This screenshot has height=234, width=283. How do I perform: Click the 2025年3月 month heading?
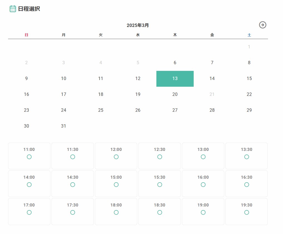coord(138,25)
